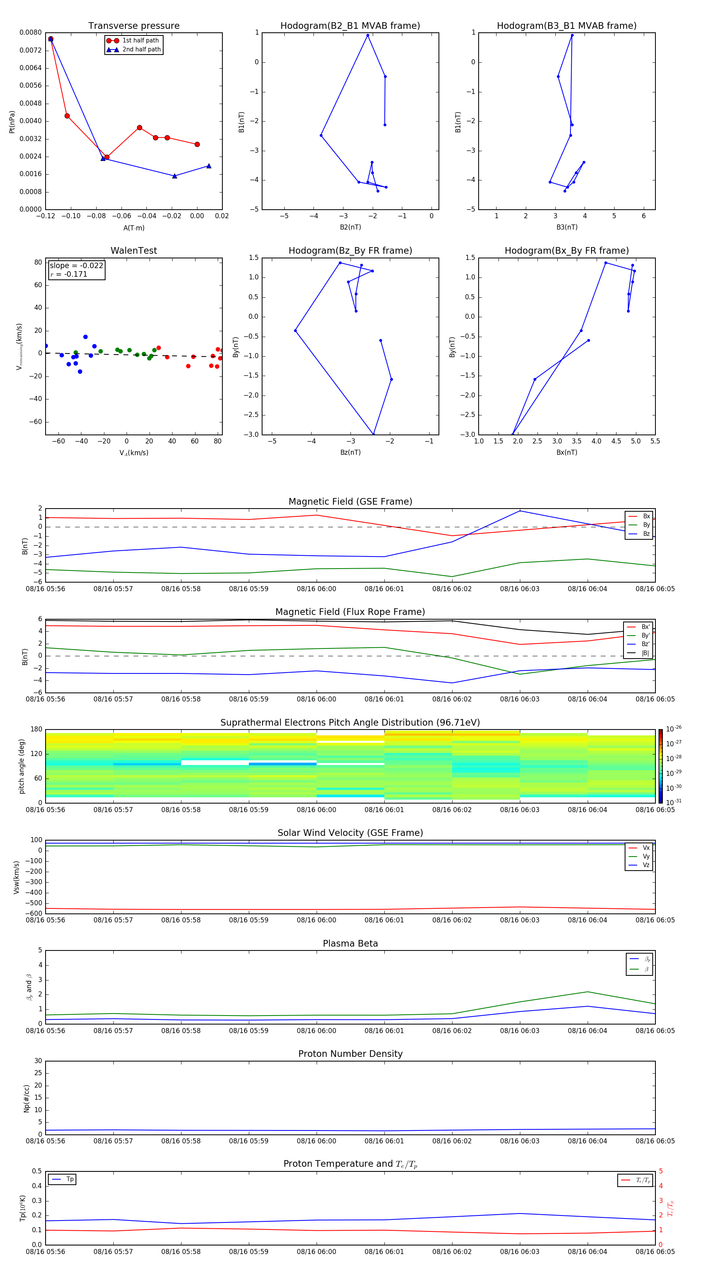Click the "Solar Wind Velocity (GSE Frame)" title
Image resolution: width=701 pixels, height=1286 pixels.
[350, 833]
